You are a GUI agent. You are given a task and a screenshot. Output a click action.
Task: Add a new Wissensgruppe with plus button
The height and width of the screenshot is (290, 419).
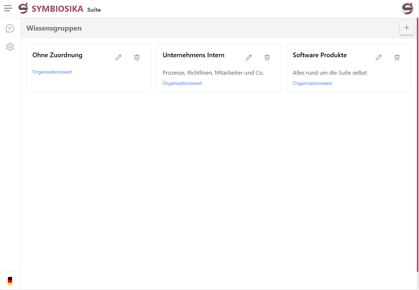(x=407, y=27)
